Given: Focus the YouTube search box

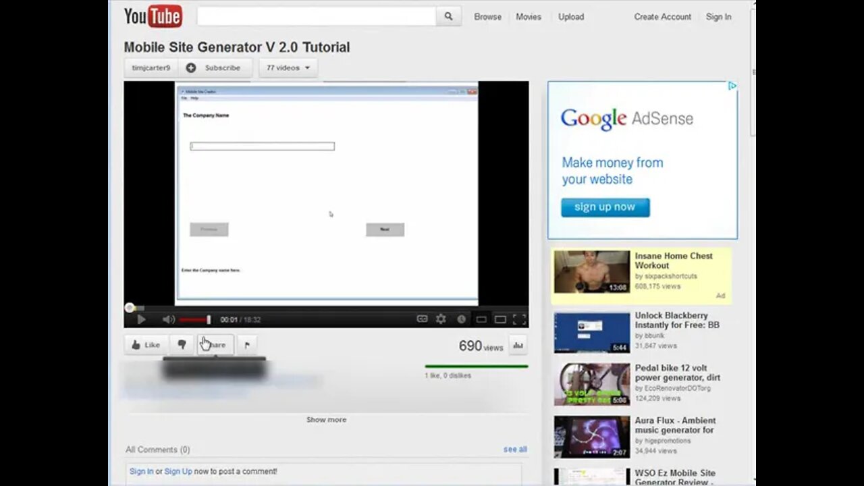Looking at the screenshot, I should pyautogui.click(x=317, y=17).
